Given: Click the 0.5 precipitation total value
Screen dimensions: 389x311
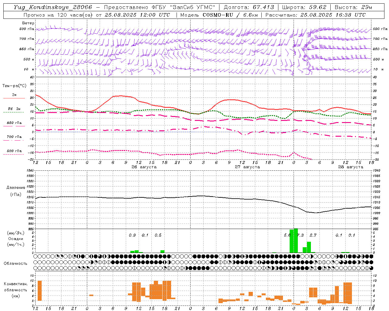Looking at the screenshot, I should coord(158,235).
